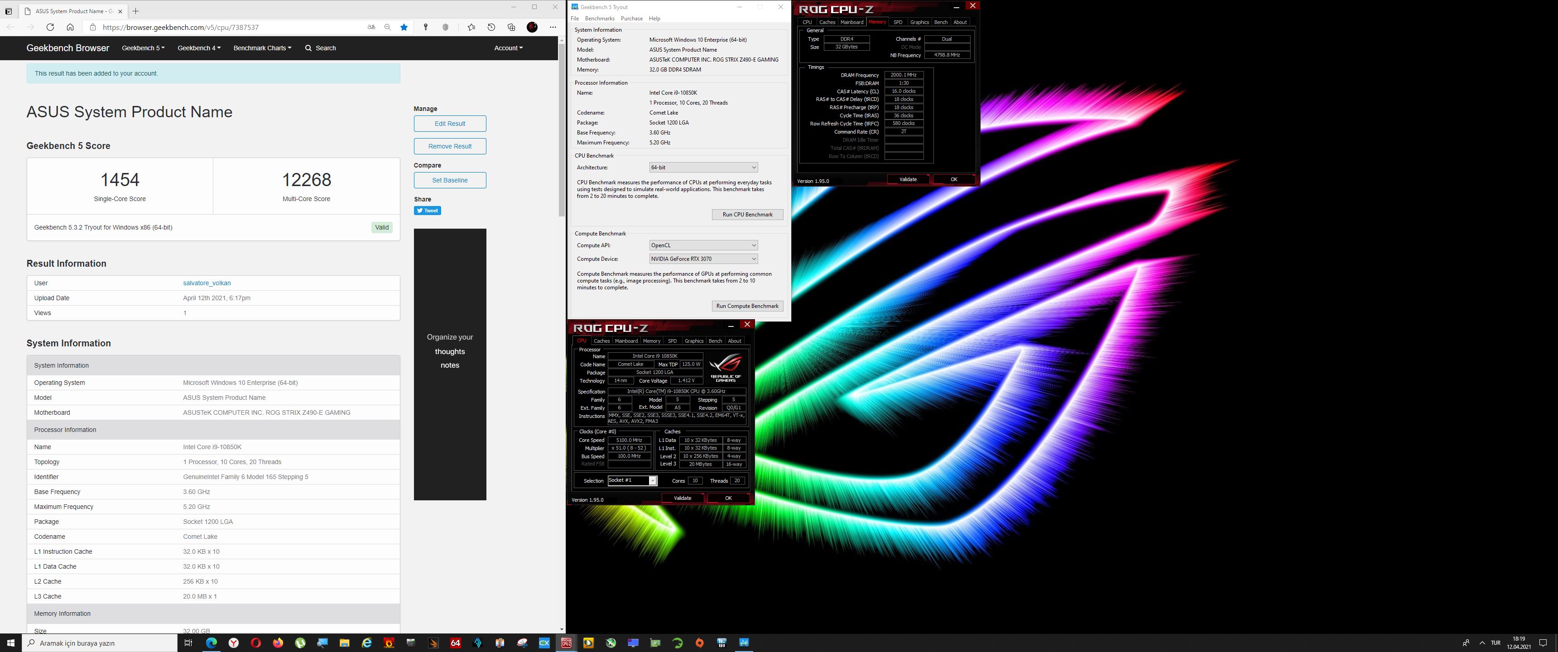This screenshot has height=652, width=1558.
Task: Open the salvatore_volkan user link
Action: coord(207,283)
